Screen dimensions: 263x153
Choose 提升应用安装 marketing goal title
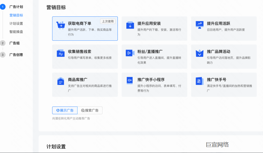point(149,23)
